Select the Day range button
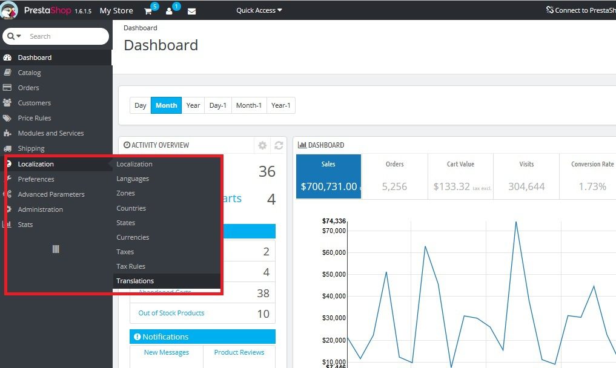The width and height of the screenshot is (616, 368). 141,105
